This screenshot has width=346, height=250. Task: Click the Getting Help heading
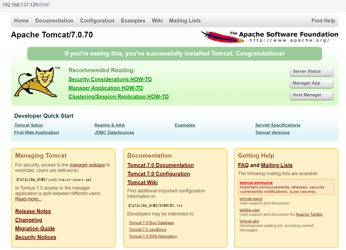[256, 155]
